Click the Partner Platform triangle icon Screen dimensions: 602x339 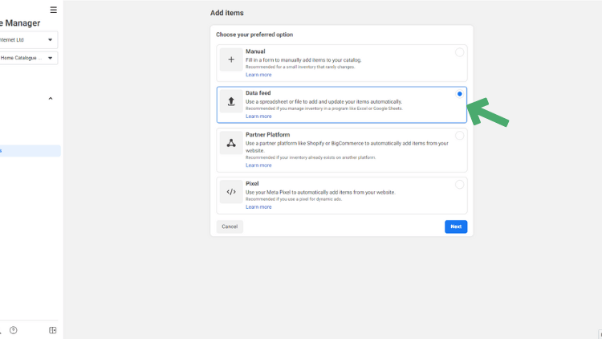(231, 143)
